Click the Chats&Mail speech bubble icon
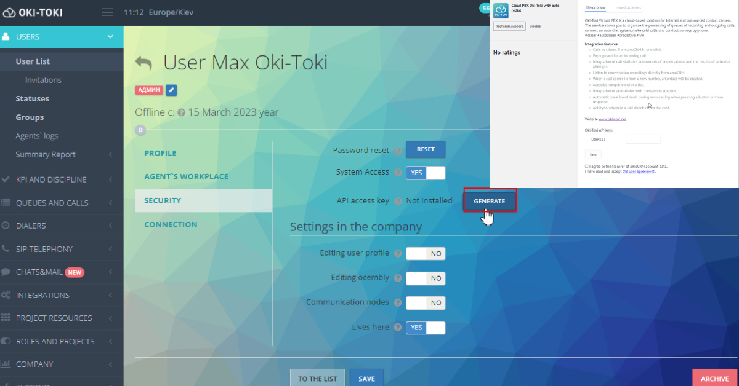The image size is (739, 386). pos(6,272)
